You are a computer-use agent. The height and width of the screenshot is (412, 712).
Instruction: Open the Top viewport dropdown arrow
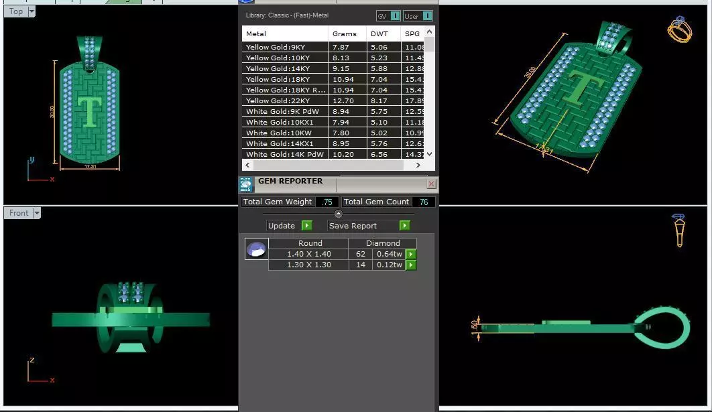pyautogui.click(x=32, y=11)
